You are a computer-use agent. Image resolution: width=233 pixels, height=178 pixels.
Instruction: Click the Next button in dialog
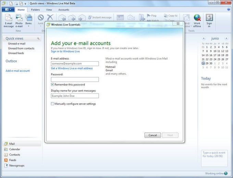170,135
